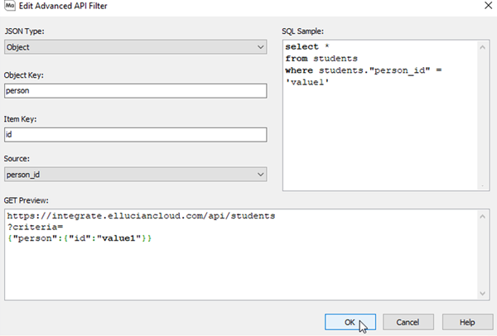Click inside the SQL Sample text area

coord(379,133)
